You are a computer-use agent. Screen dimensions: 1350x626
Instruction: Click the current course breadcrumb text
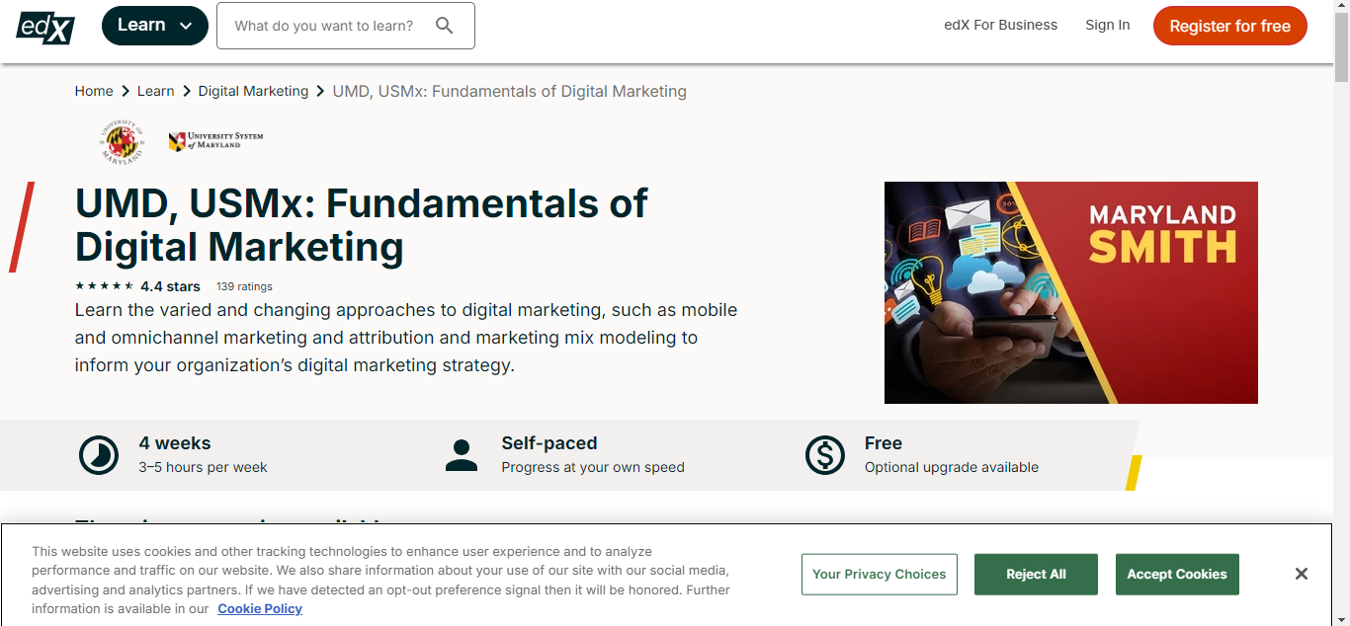(x=510, y=91)
